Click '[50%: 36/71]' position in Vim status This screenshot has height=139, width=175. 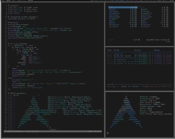coord(94,131)
